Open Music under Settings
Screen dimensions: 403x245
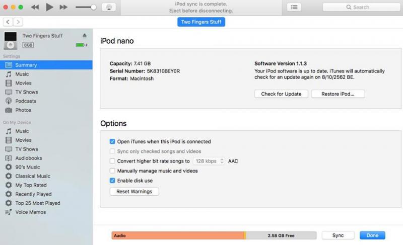tap(46, 74)
